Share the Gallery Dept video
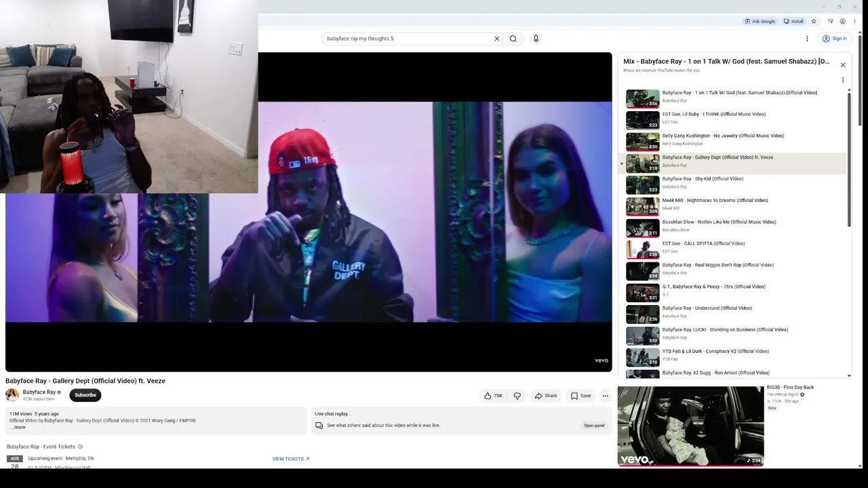The height and width of the screenshot is (488, 868). coord(546,396)
